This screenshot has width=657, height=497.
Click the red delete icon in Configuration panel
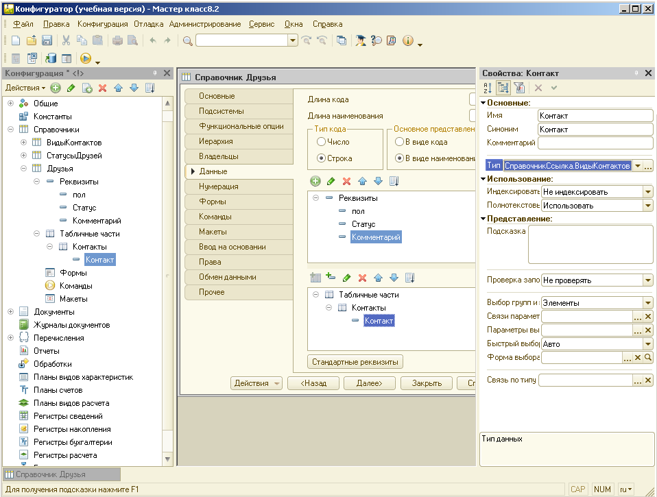(103, 88)
